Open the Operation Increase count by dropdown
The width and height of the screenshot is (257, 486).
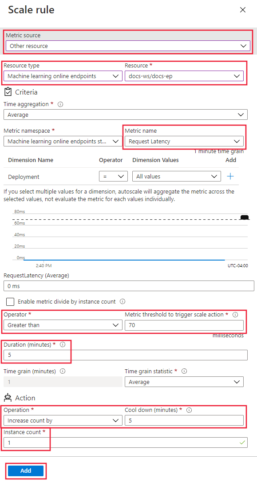pos(63,420)
